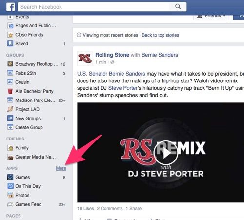Open Madison Park Ele group
Viewport: 244px width, 220px height.
[x=35, y=100]
